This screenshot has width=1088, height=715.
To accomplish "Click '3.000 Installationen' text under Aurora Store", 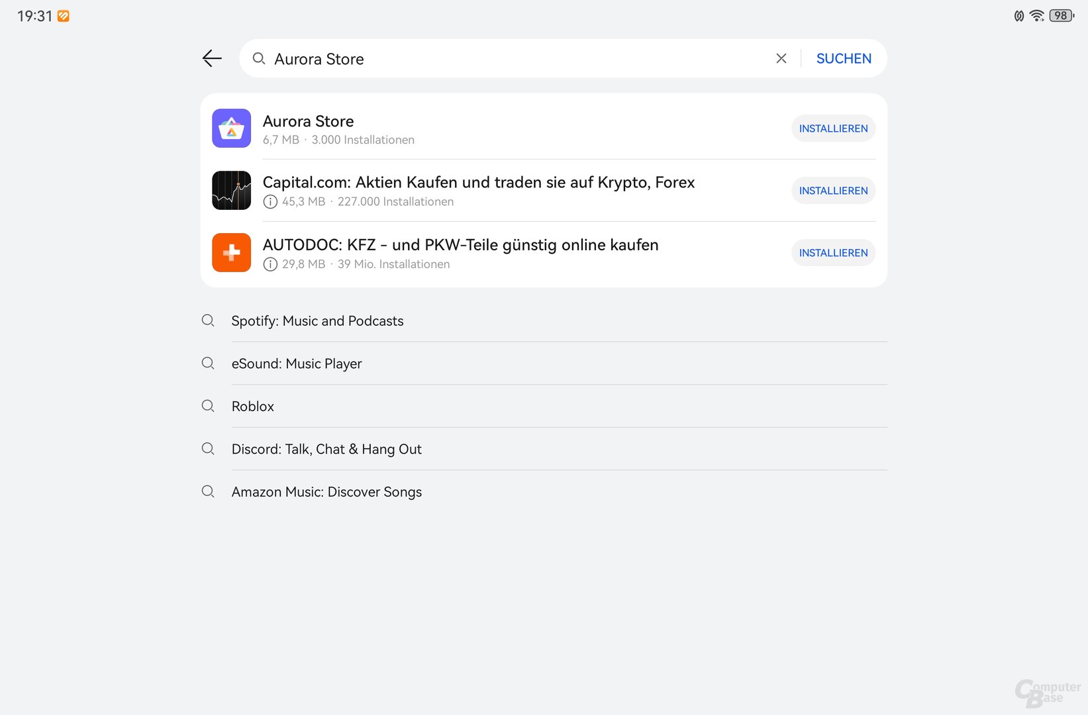I will point(363,140).
